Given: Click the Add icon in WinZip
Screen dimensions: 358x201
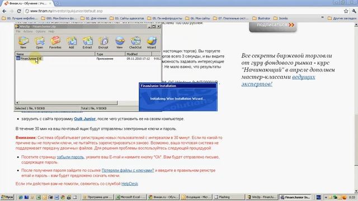Looking at the screenshot, I should [x=72, y=42].
